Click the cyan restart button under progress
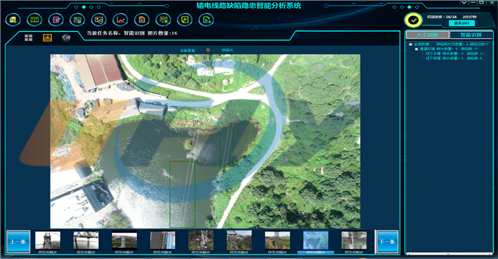Screen dimensions: 498x259 461,24
